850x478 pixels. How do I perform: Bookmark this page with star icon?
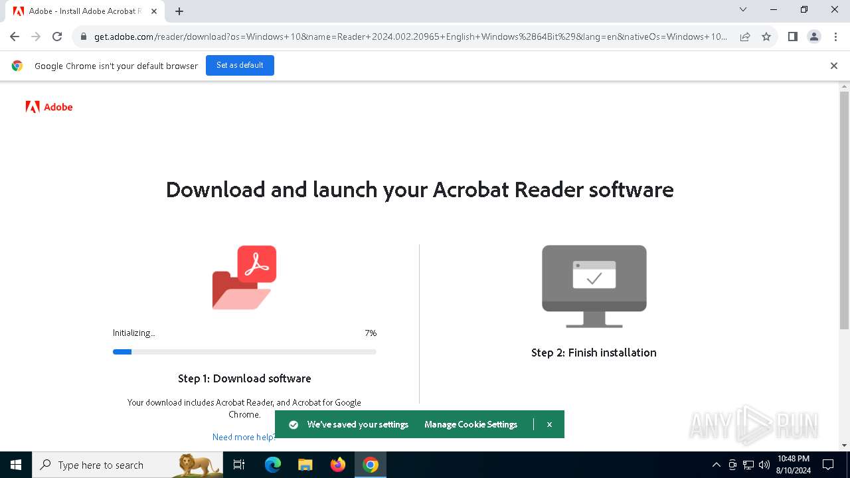(x=766, y=37)
